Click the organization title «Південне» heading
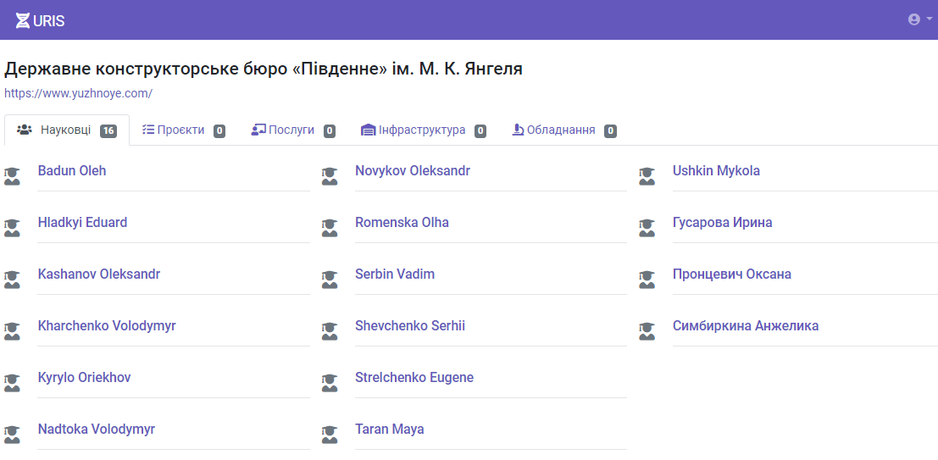Screen dimensions: 938x460 [264, 69]
